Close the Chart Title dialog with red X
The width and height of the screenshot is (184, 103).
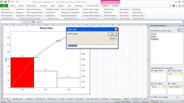pos(116,29)
